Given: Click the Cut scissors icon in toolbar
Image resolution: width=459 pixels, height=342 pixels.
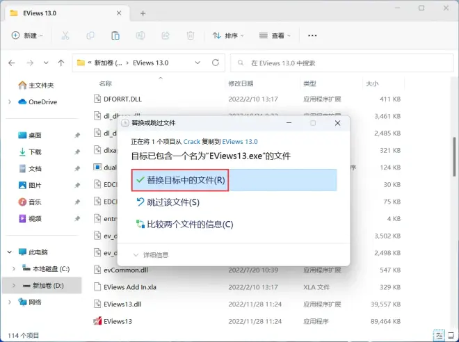Looking at the screenshot, I should click(x=65, y=35).
